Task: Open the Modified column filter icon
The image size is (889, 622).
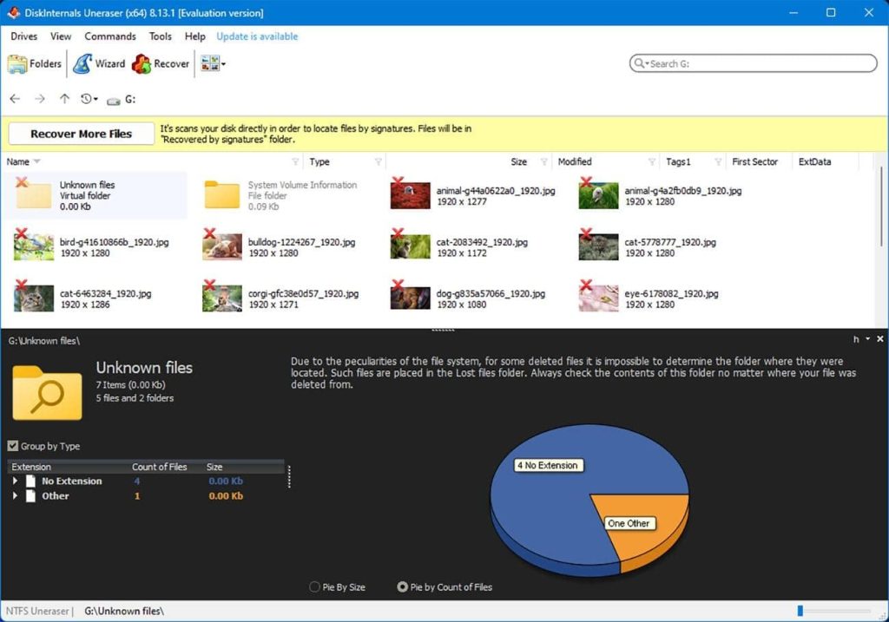Action: coord(652,162)
